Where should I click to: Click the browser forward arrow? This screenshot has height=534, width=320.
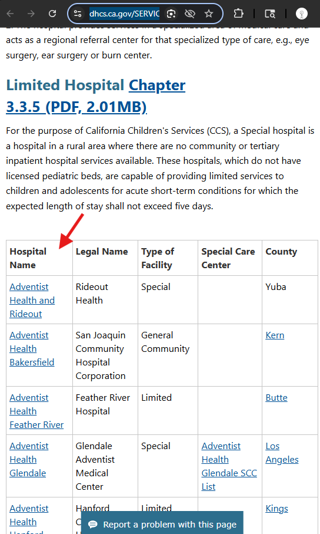[31, 14]
